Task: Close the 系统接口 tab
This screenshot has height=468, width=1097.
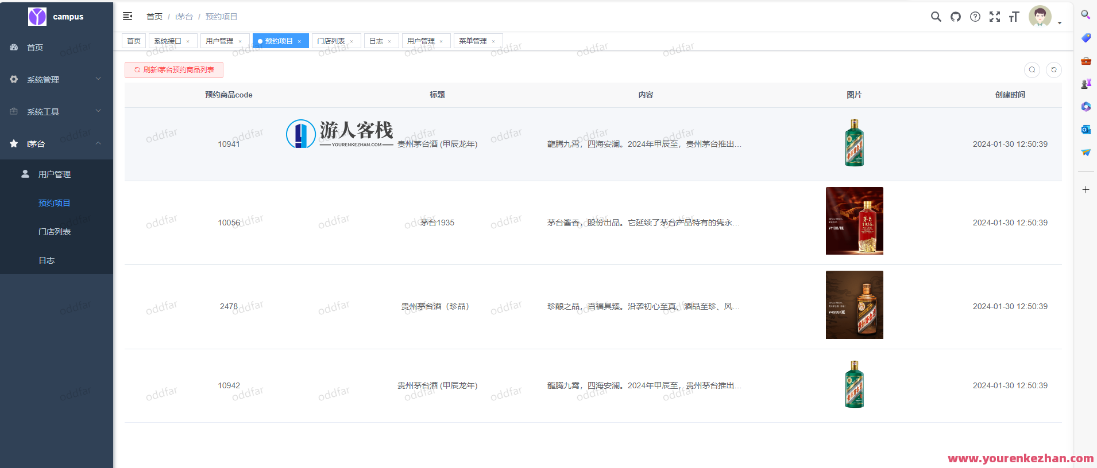Action: (x=188, y=41)
